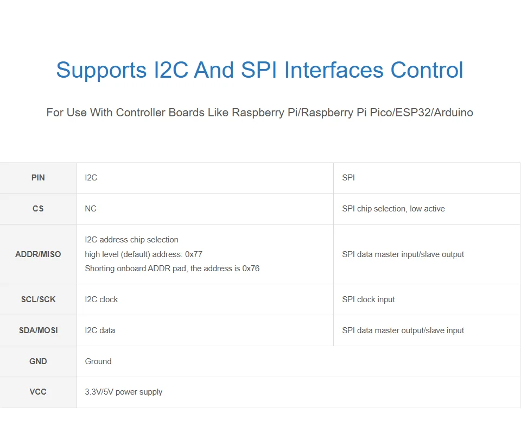The width and height of the screenshot is (521, 437).
Task: Click the SDA/MOSI pin label
Action: point(38,330)
